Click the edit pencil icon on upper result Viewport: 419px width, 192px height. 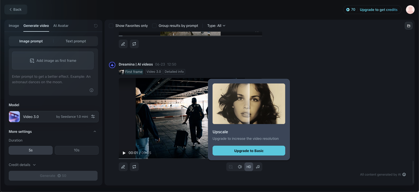(123, 44)
